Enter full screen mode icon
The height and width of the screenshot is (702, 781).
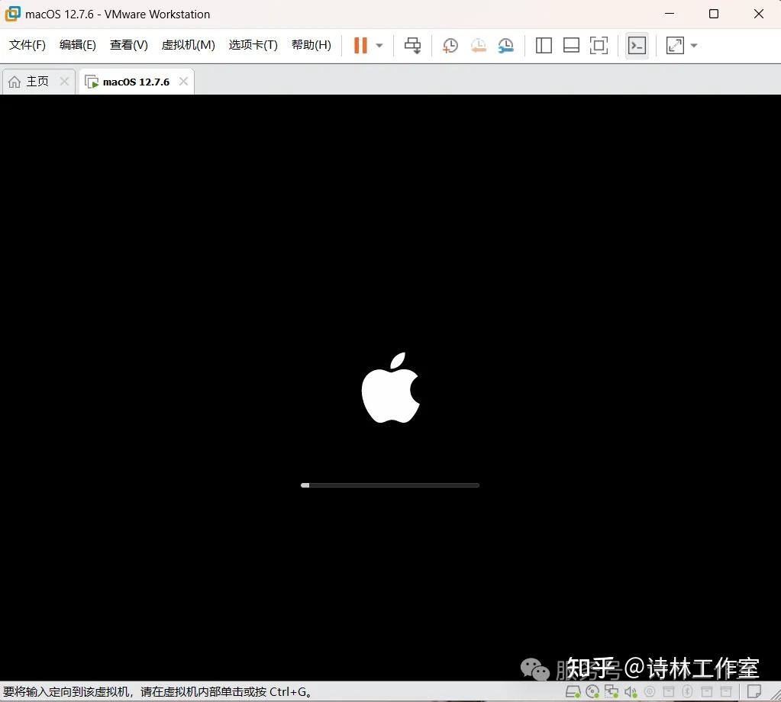pos(599,46)
